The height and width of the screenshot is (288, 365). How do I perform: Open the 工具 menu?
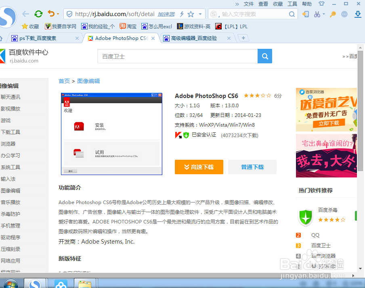(292, 4)
